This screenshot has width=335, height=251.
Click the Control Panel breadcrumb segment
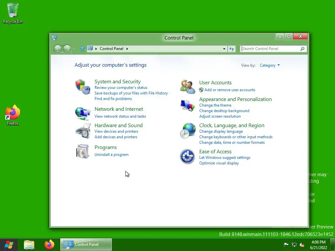coord(112,49)
